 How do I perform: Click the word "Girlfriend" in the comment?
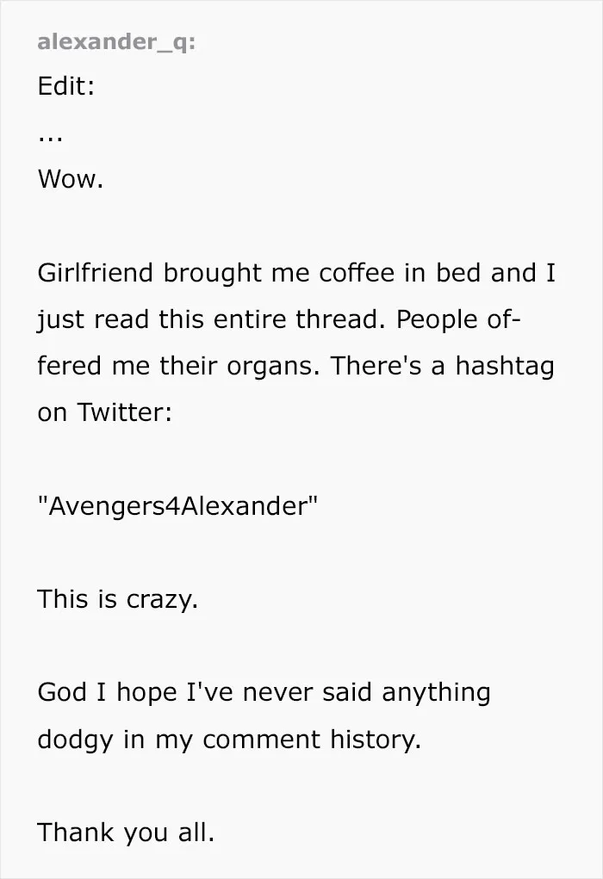pos(96,273)
